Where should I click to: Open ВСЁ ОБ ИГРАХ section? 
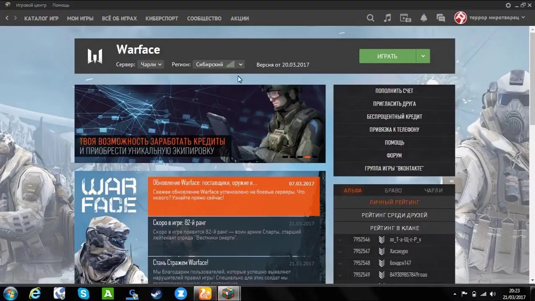click(120, 18)
